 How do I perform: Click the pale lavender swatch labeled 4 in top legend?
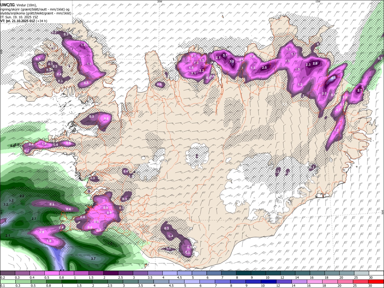click(x=170, y=273)
